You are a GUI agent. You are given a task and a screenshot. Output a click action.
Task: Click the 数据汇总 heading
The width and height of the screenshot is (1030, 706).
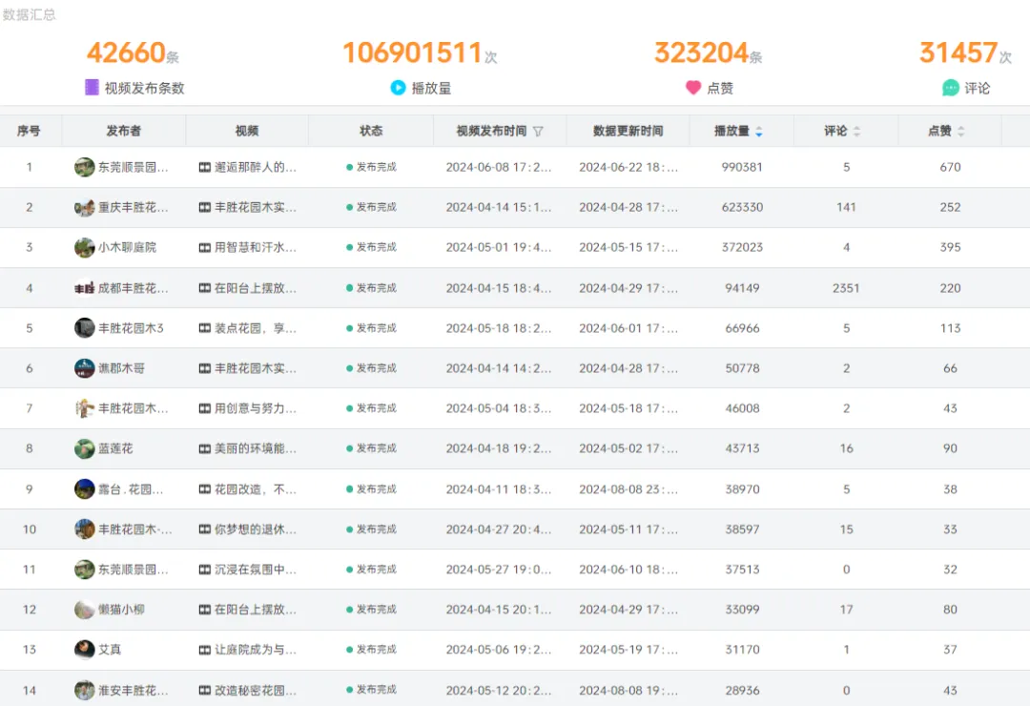click(28, 15)
